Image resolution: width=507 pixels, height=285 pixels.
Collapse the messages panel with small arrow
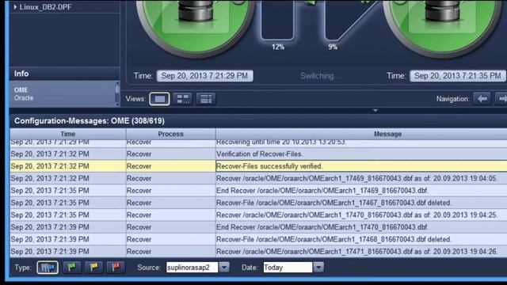pos(375,111)
